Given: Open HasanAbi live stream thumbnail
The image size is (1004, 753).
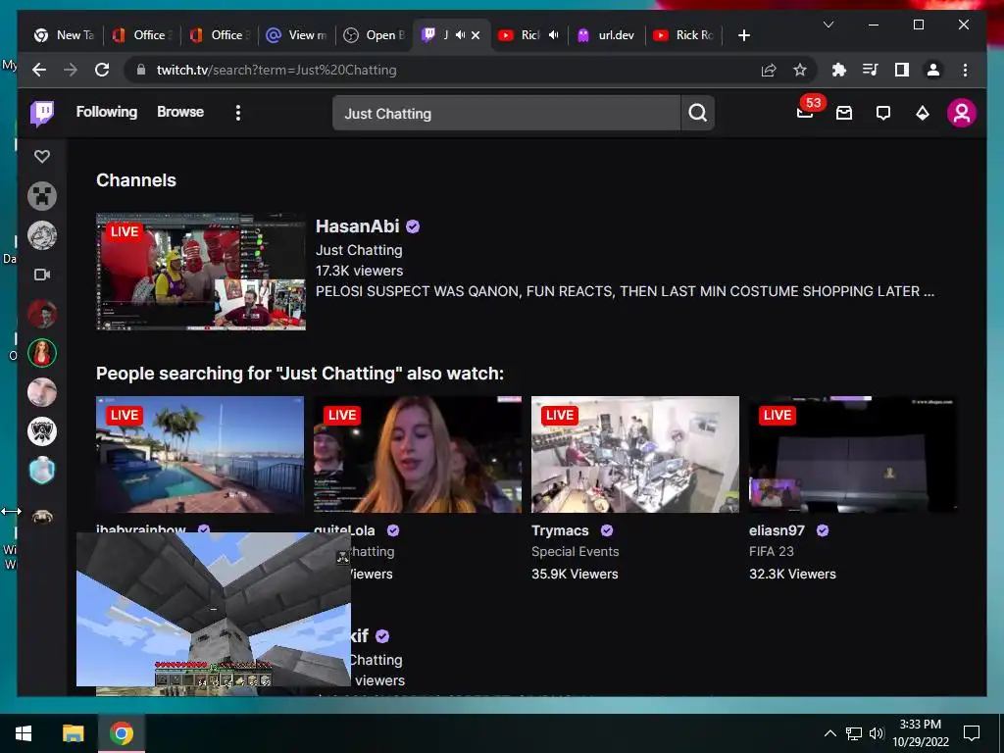Looking at the screenshot, I should pos(200,272).
